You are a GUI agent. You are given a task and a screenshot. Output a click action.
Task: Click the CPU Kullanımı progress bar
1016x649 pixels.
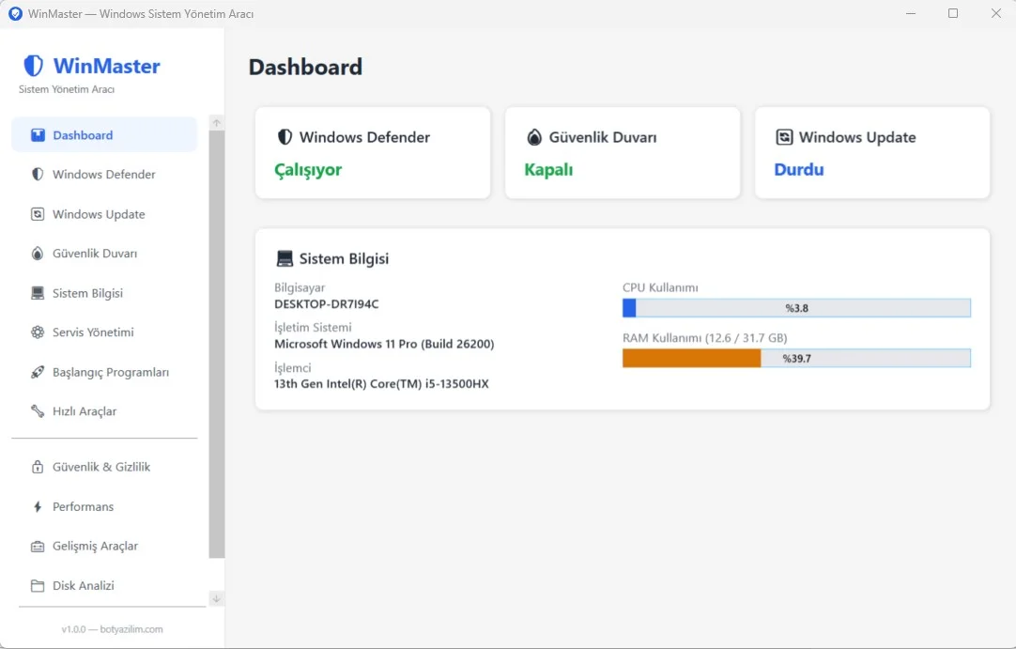796,308
